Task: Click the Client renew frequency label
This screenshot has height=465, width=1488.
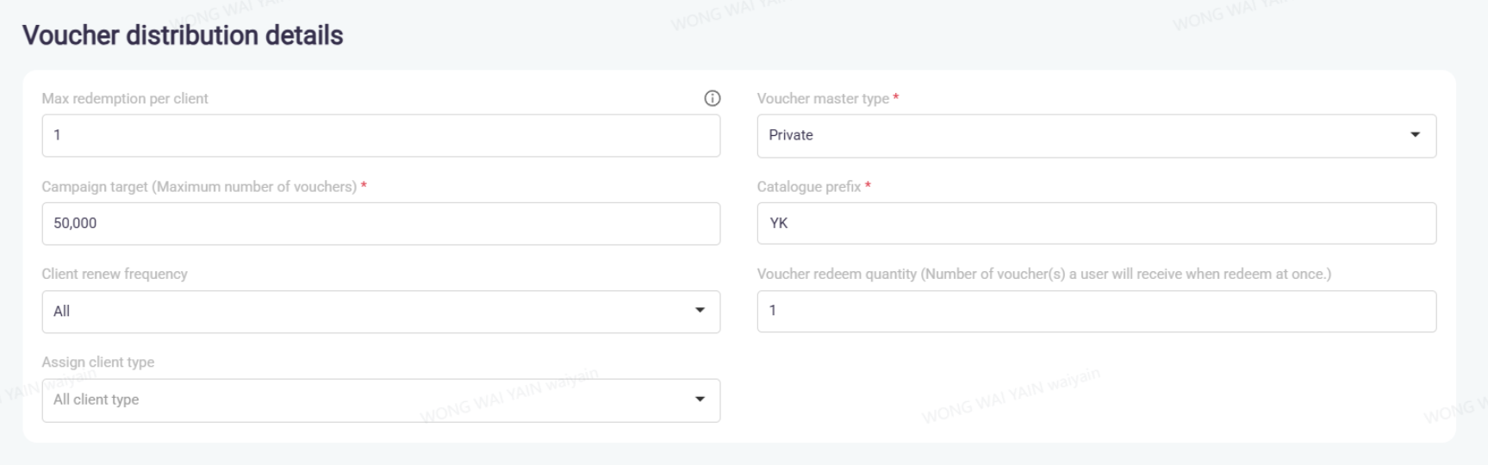Action: click(115, 274)
